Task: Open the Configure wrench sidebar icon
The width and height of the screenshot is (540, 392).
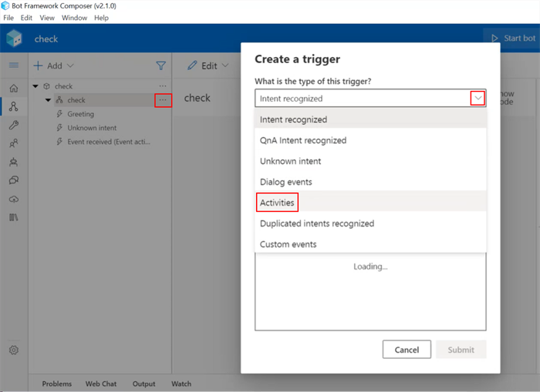Action: point(14,126)
